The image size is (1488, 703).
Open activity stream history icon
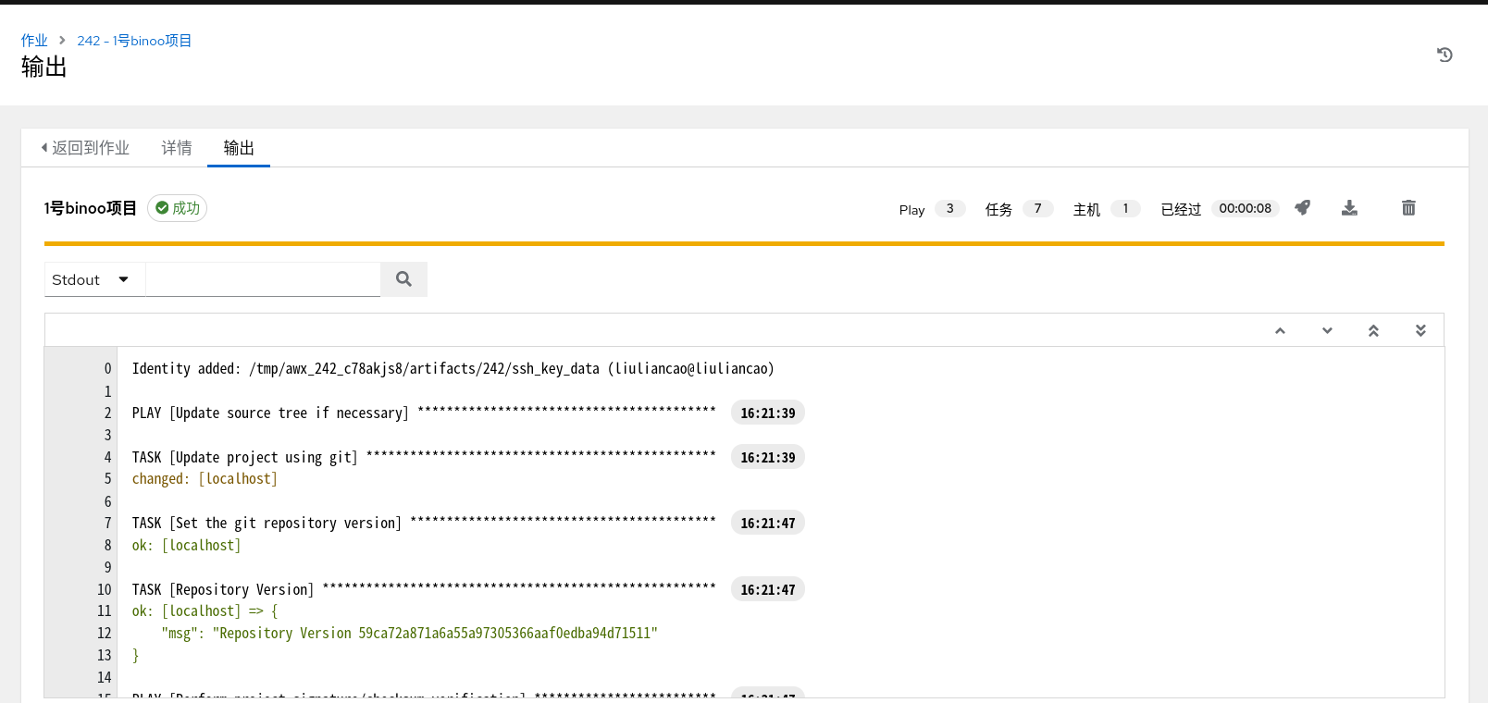coord(1445,55)
